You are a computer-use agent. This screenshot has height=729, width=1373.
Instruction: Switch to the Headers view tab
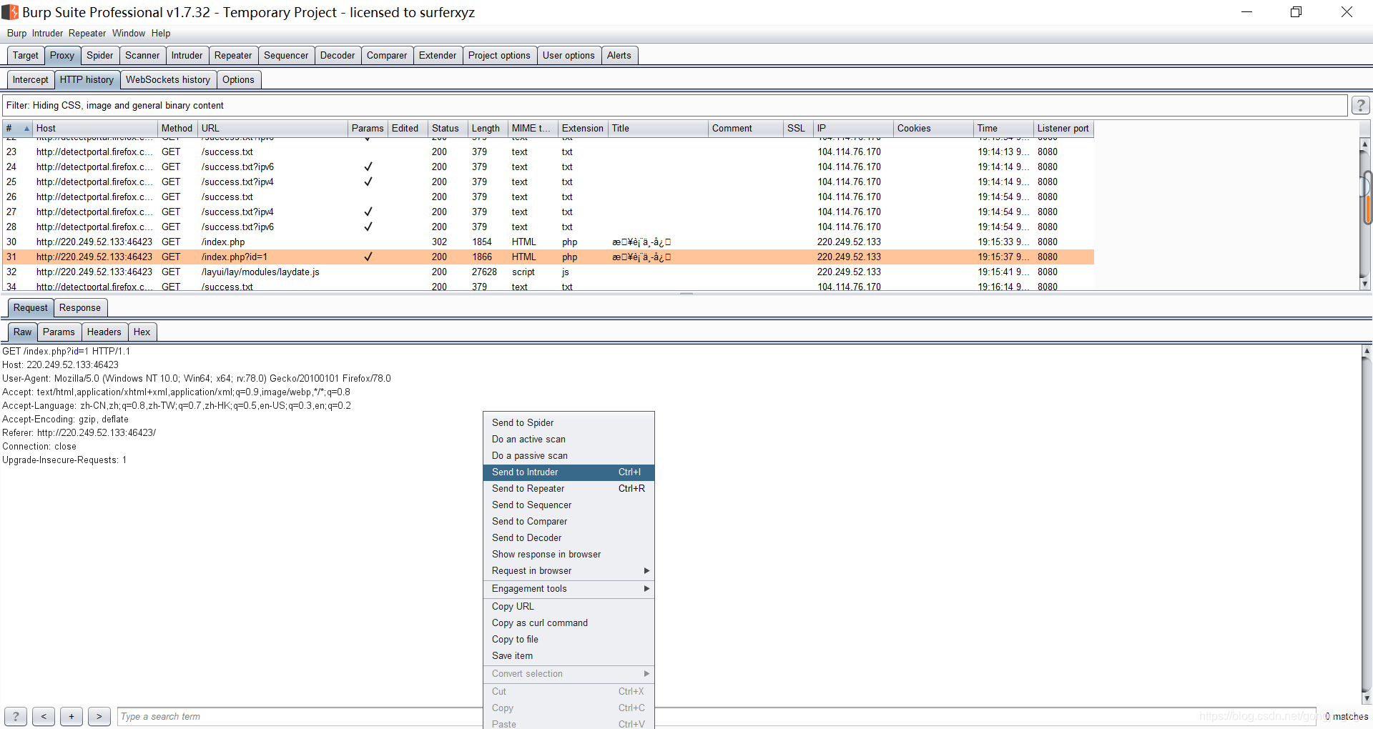104,332
